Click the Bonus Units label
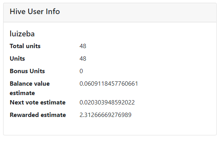This screenshot has width=221, height=142. [x=27, y=71]
